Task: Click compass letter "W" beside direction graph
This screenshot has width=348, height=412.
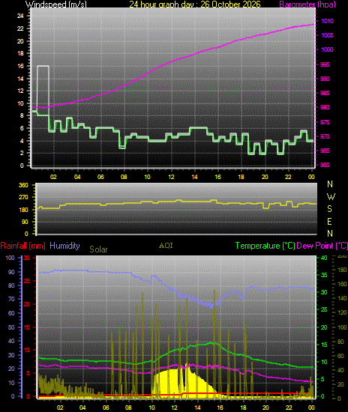Action: (x=331, y=196)
